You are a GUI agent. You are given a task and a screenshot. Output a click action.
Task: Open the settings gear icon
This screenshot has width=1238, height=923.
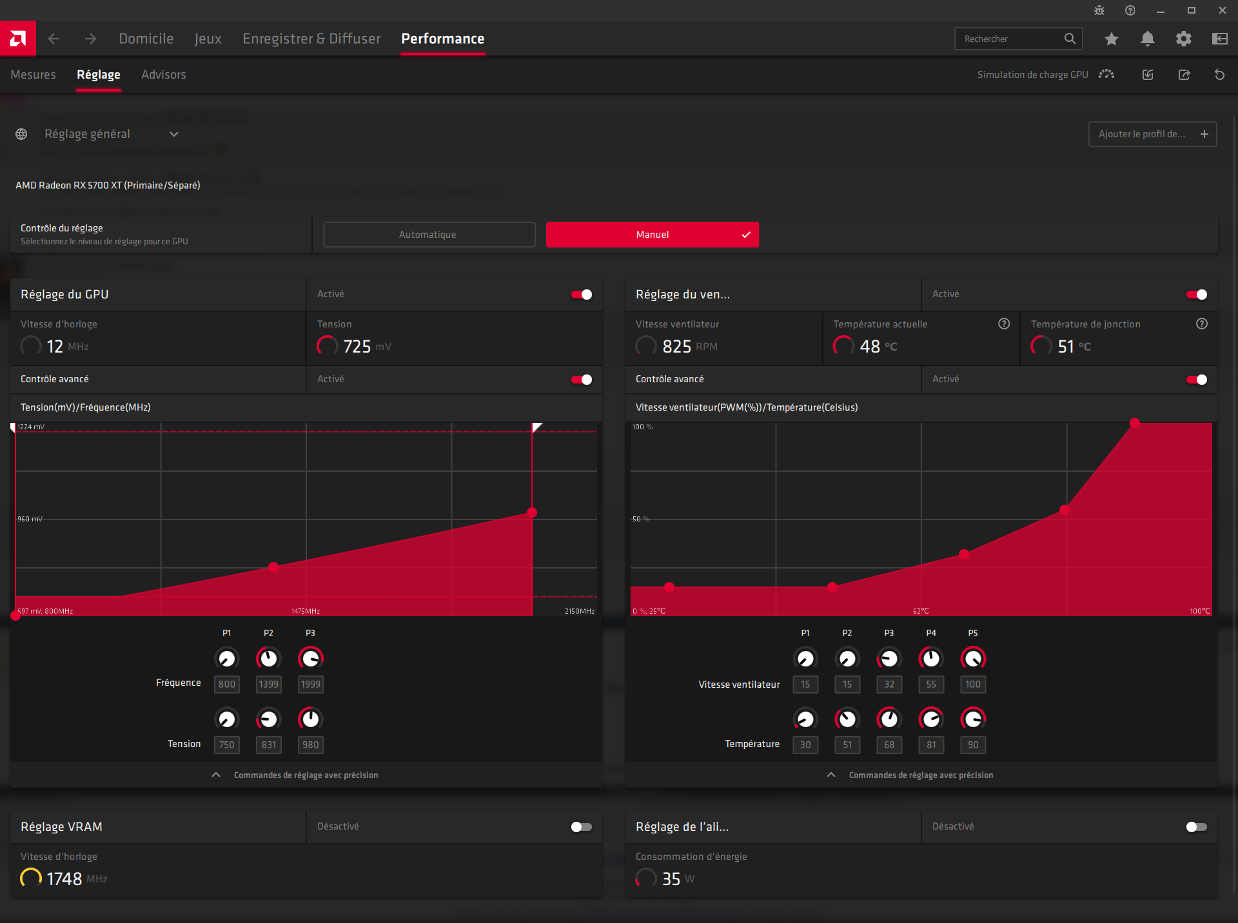(1183, 39)
